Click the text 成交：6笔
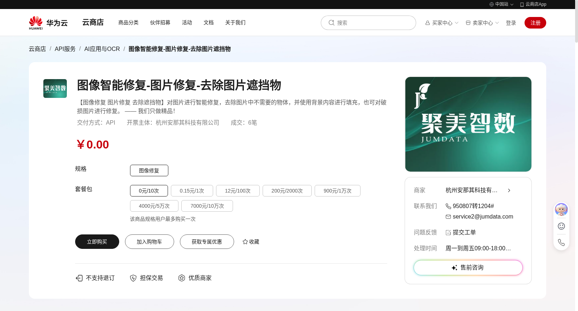This screenshot has width=578, height=311. tap(244, 123)
